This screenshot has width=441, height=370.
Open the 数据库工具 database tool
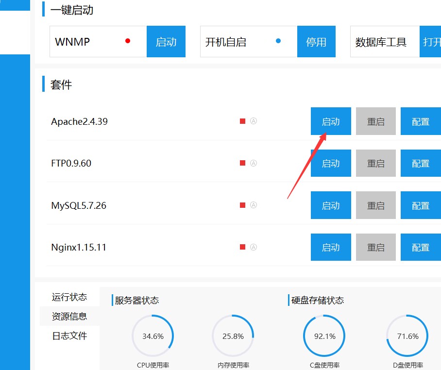click(x=430, y=42)
